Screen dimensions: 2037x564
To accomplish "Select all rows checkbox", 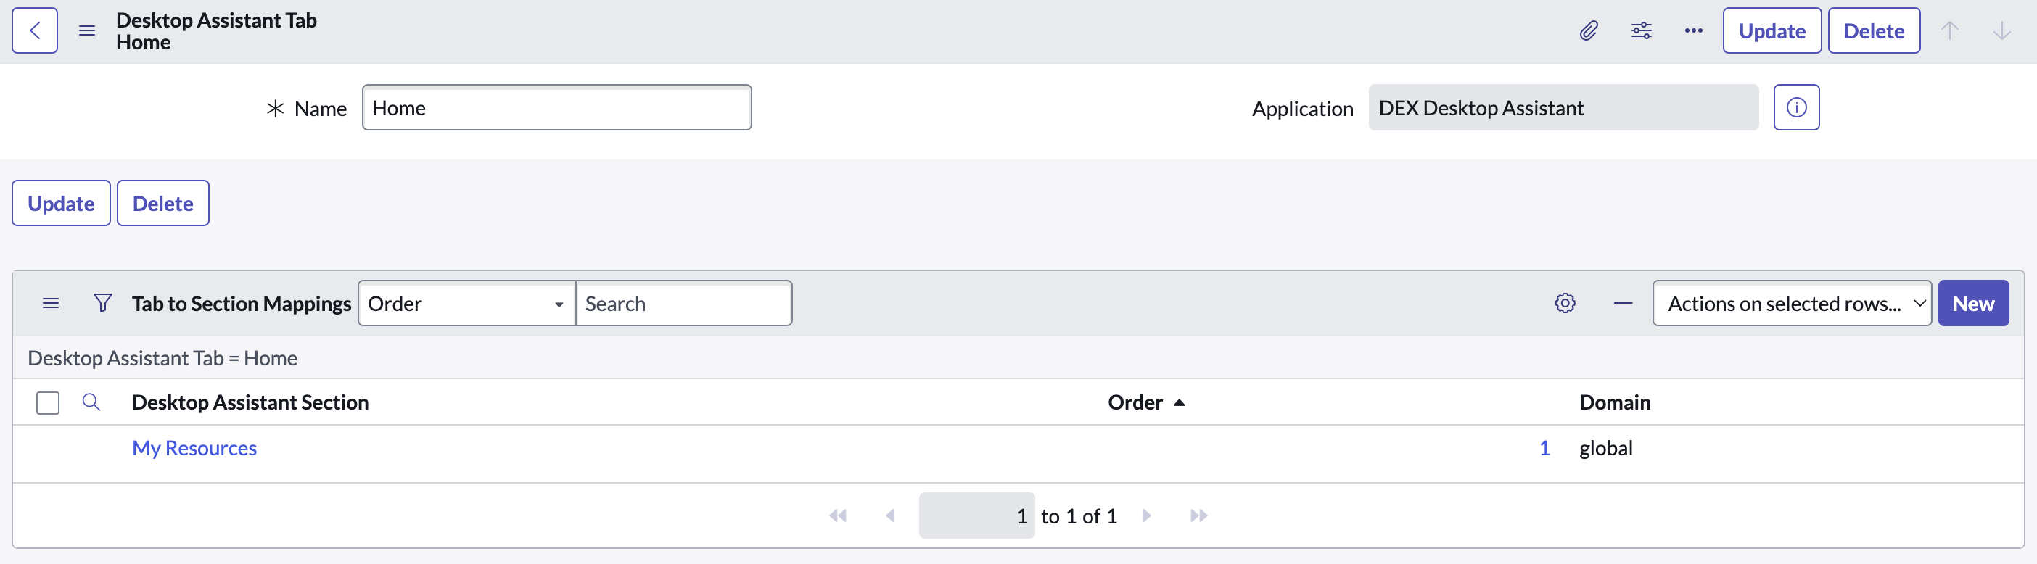I will pyautogui.click(x=48, y=403).
